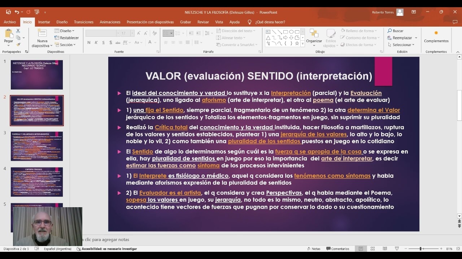Screen dimensions: 462x259
Task: Click the Copy format painter brush icon
Action: [x=18, y=45]
